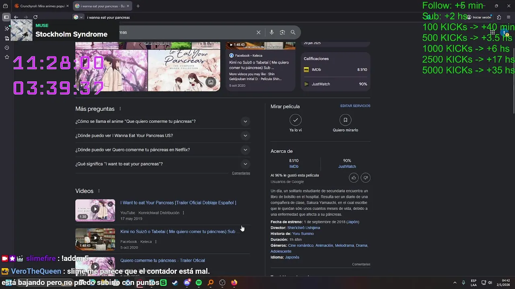Close the Crunchyroll tab
The width and height of the screenshot is (515, 289).
(x=67, y=6)
